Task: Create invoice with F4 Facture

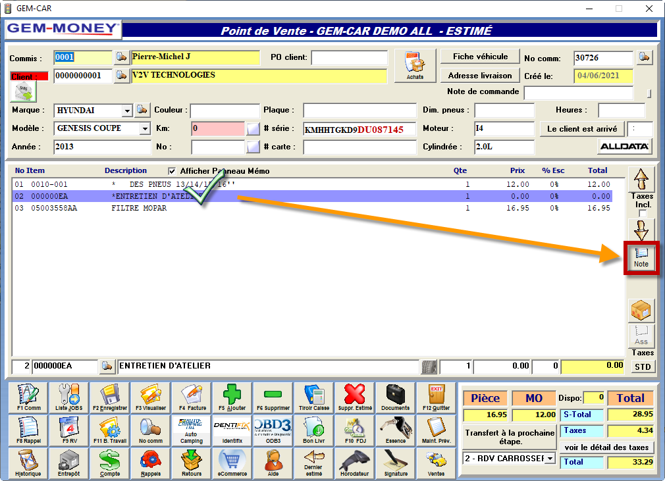Action: (192, 397)
